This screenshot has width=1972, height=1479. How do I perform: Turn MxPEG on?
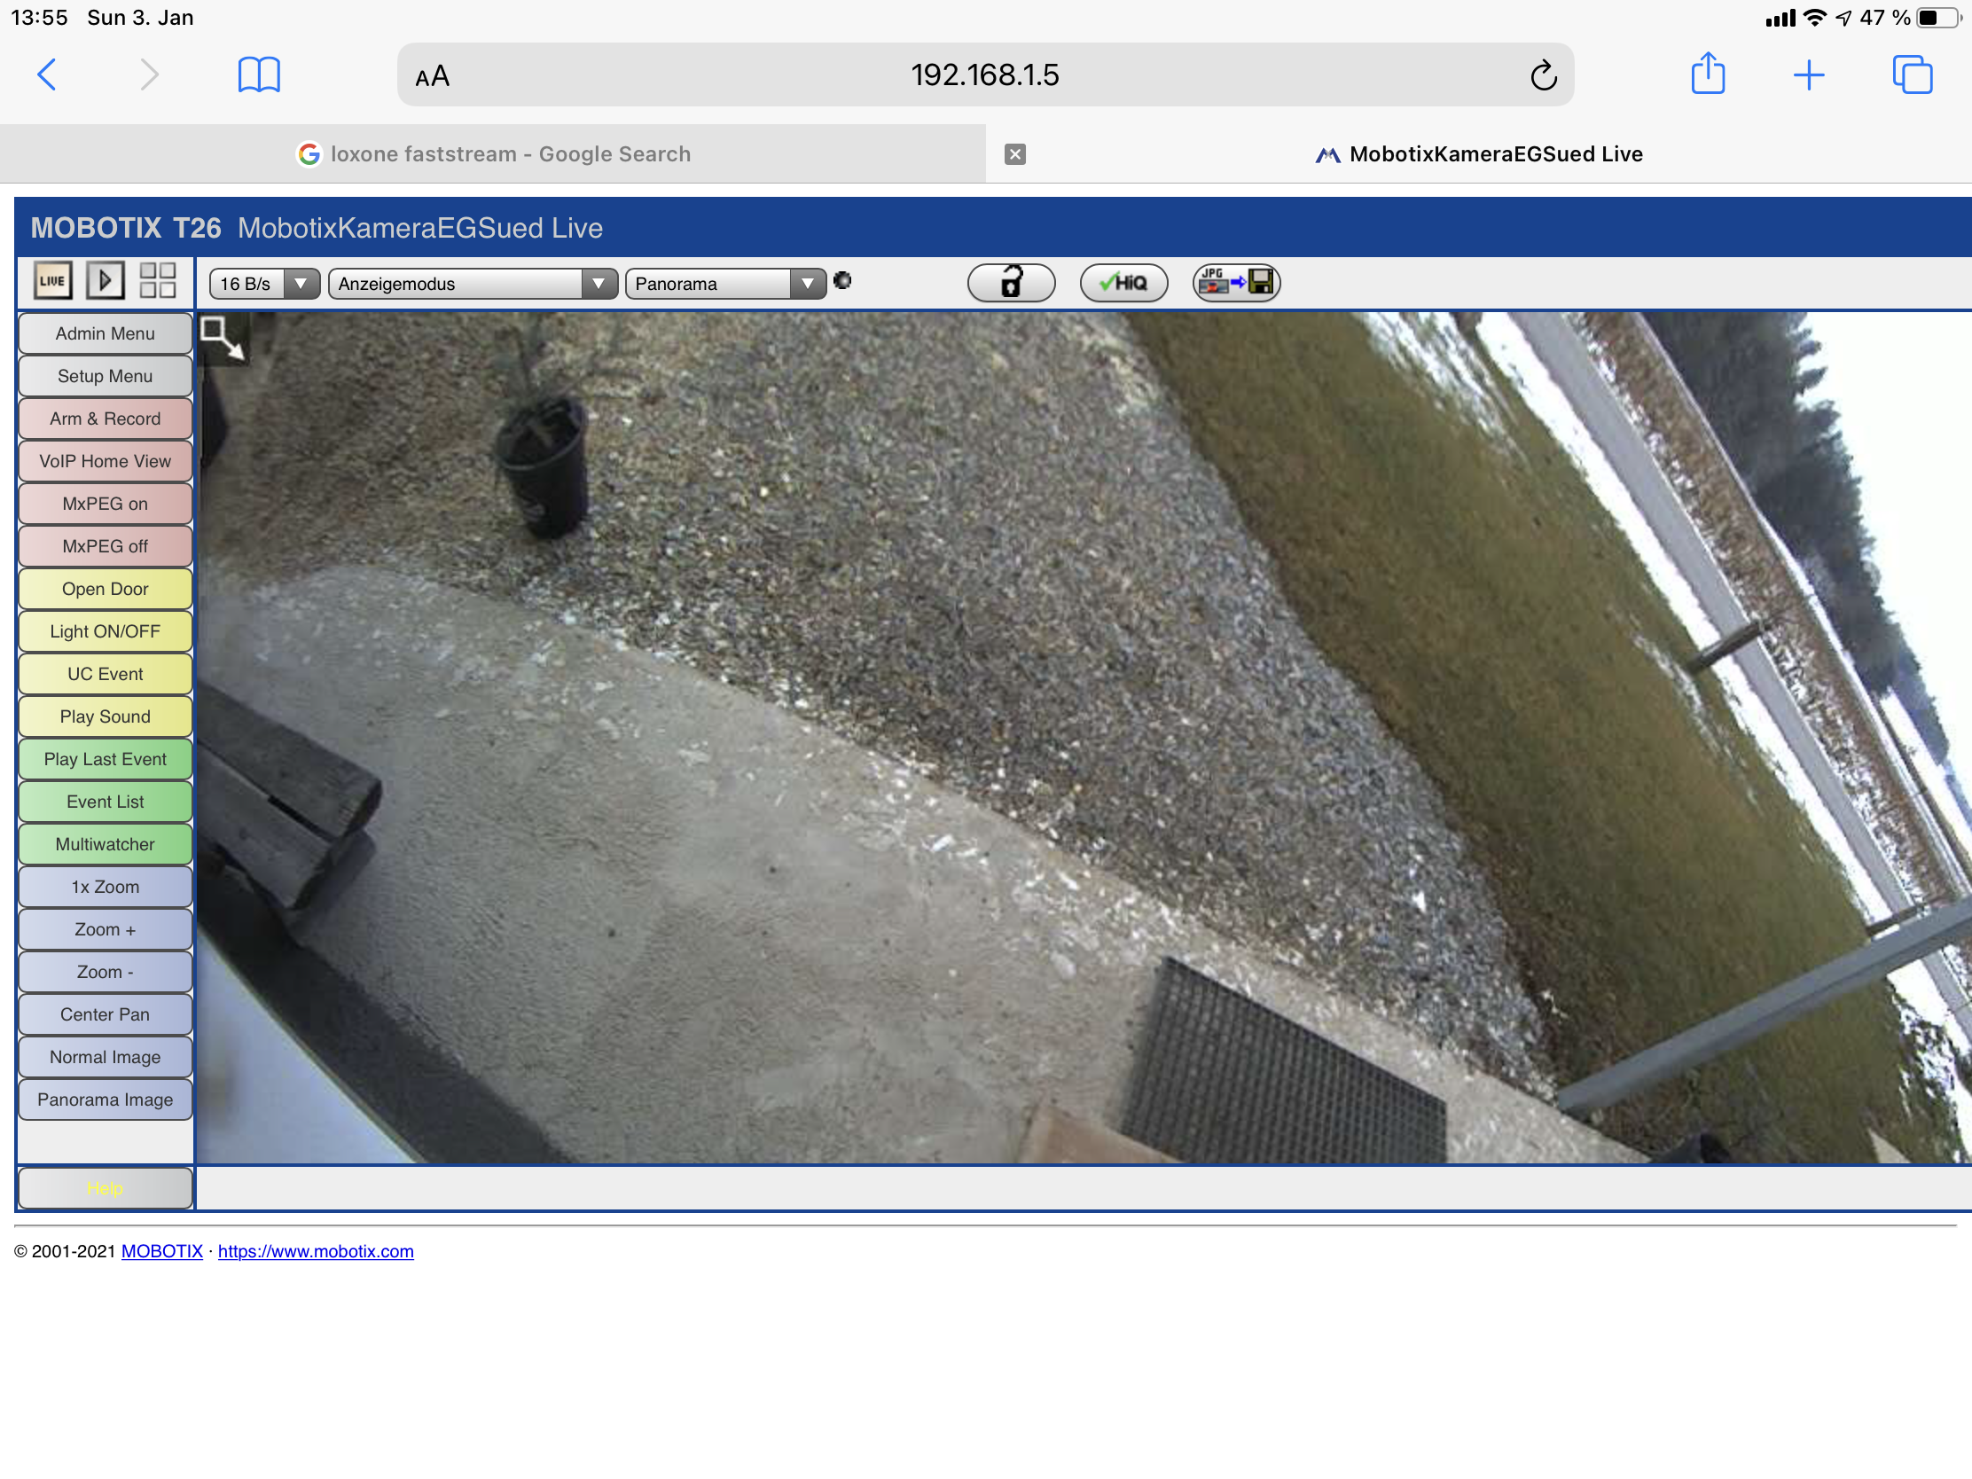[x=106, y=505]
